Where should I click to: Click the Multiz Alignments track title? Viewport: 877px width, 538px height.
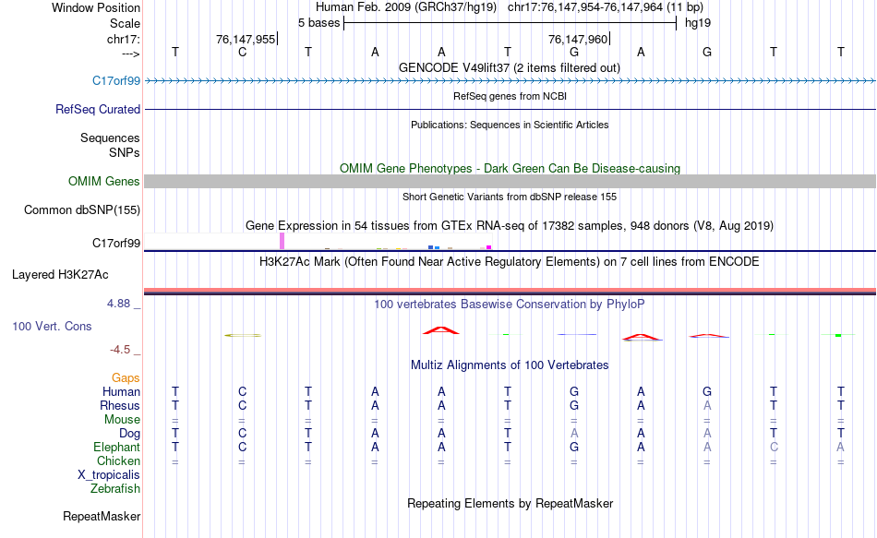509,365
